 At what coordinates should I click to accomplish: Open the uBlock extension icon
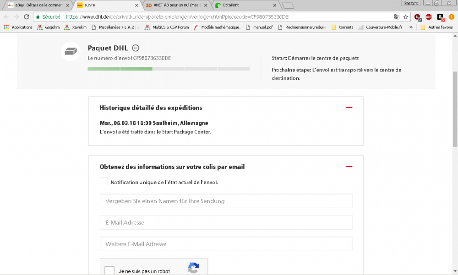(418, 17)
